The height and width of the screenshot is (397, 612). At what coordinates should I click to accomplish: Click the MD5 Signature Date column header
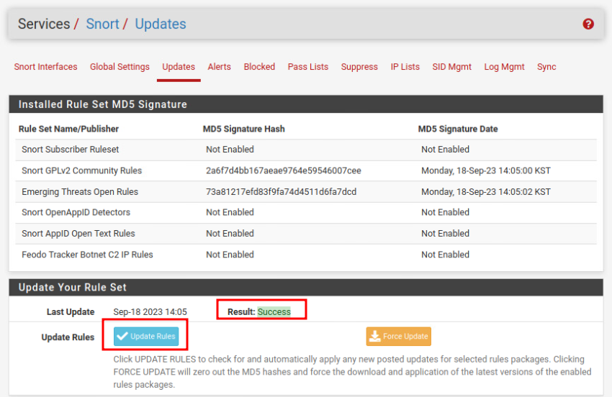point(458,129)
